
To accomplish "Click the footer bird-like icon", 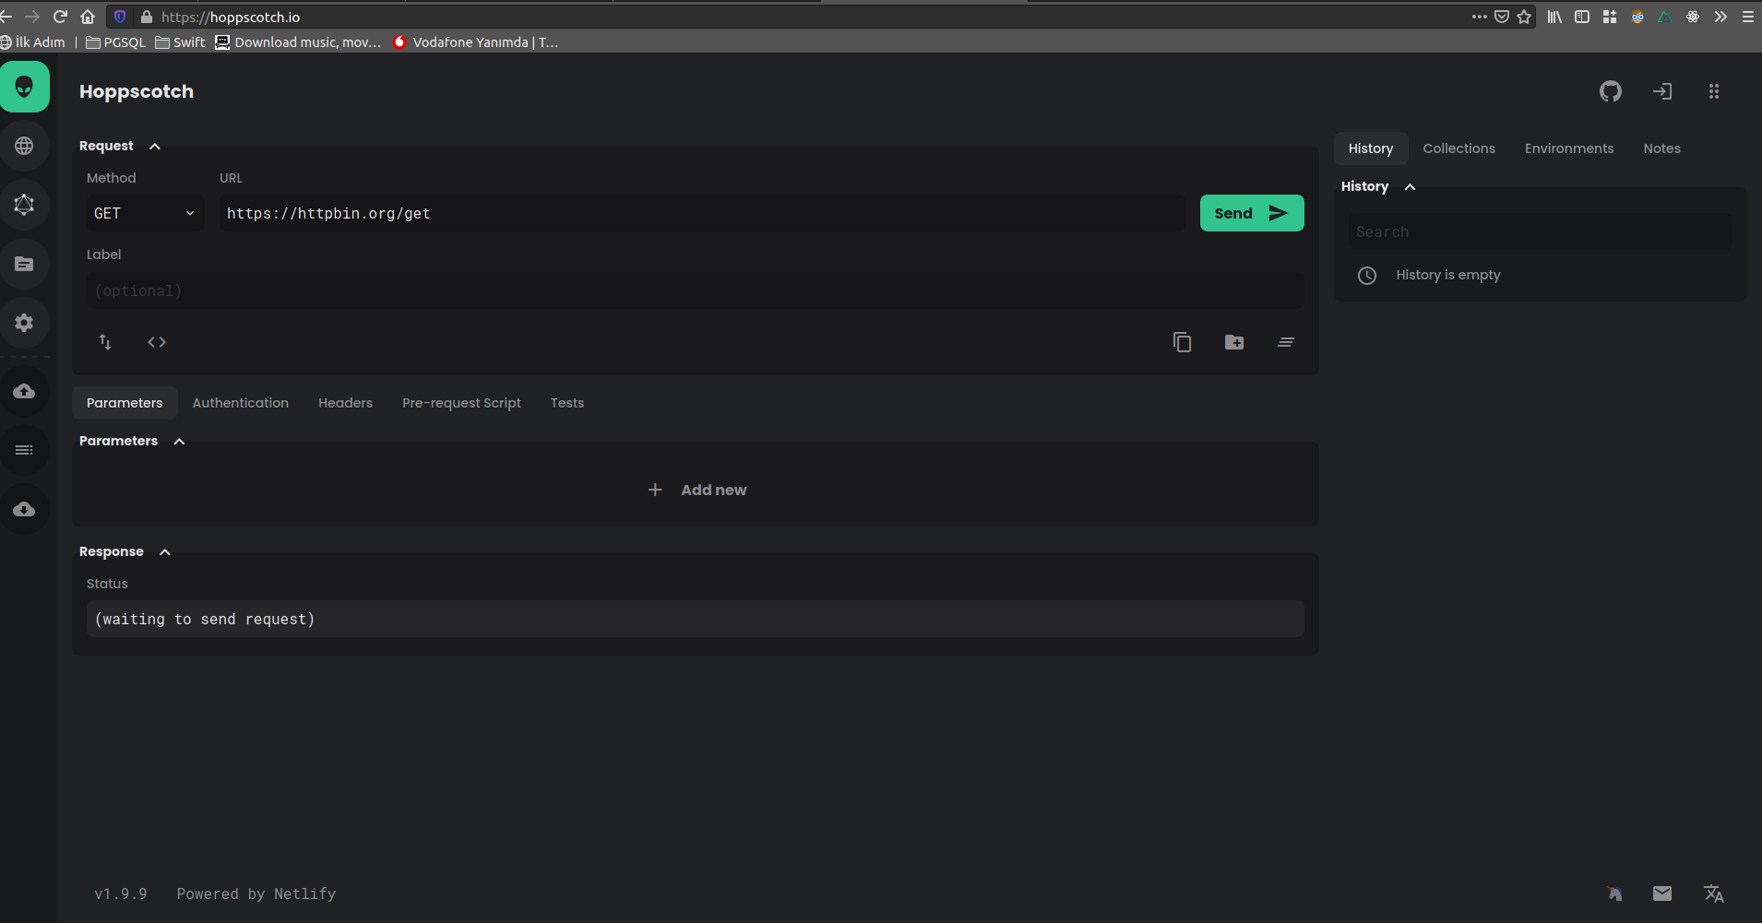I will tap(1614, 893).
